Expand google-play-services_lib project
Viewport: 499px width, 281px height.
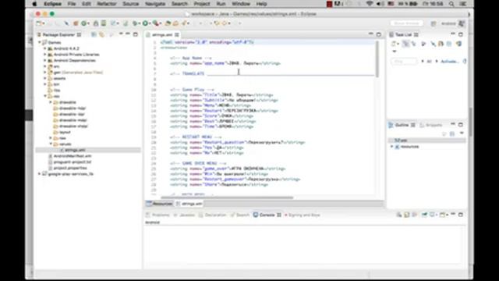click(40, 174)
